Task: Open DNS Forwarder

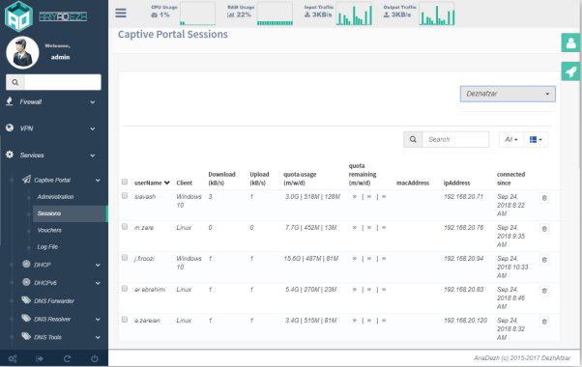Action: tap(54, 301)
